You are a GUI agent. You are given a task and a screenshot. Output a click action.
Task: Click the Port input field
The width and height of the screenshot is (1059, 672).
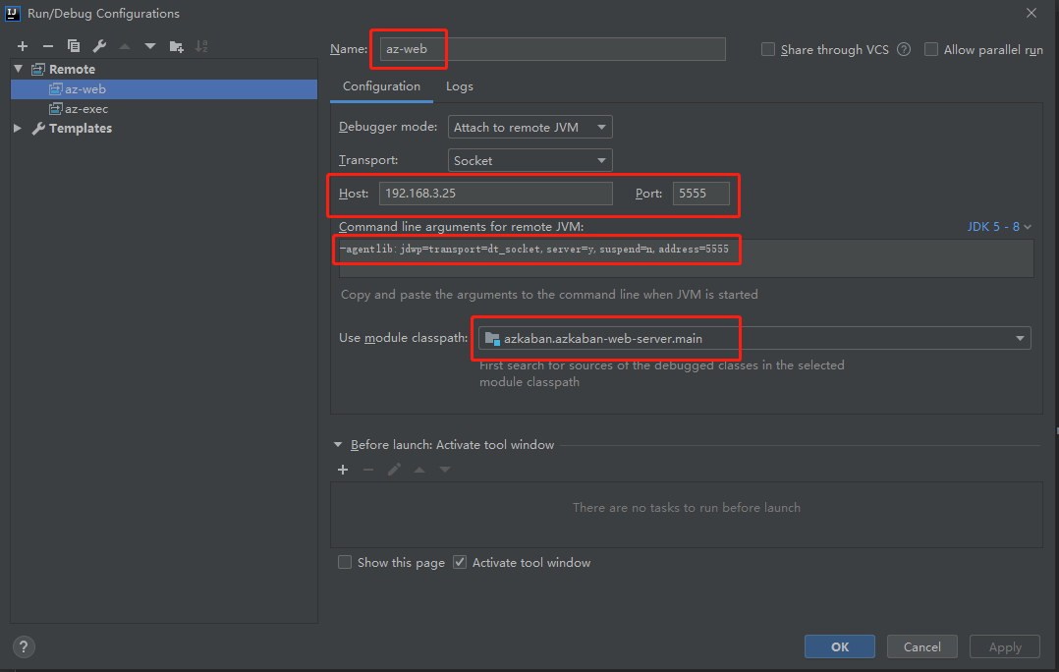701,194
